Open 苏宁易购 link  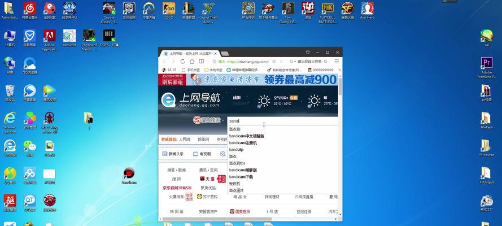tap(207, 197)
